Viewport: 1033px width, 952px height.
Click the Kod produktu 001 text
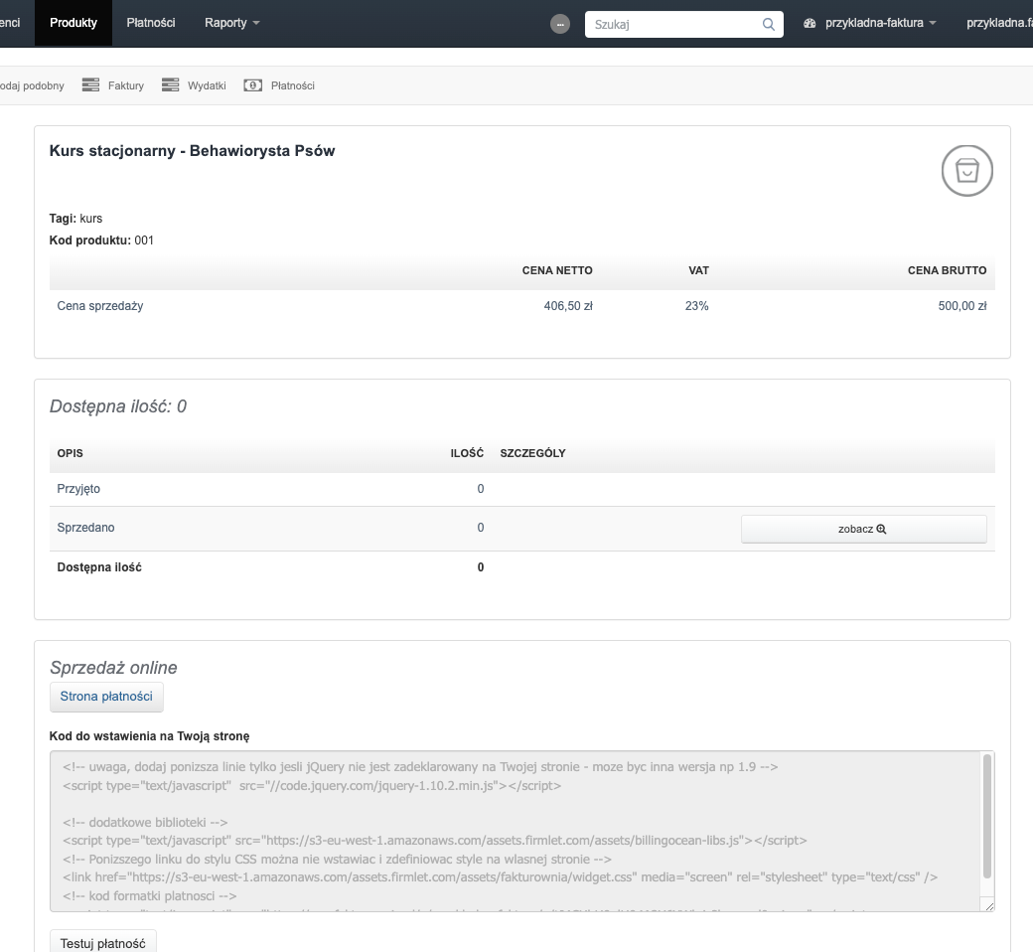point(101,240)
